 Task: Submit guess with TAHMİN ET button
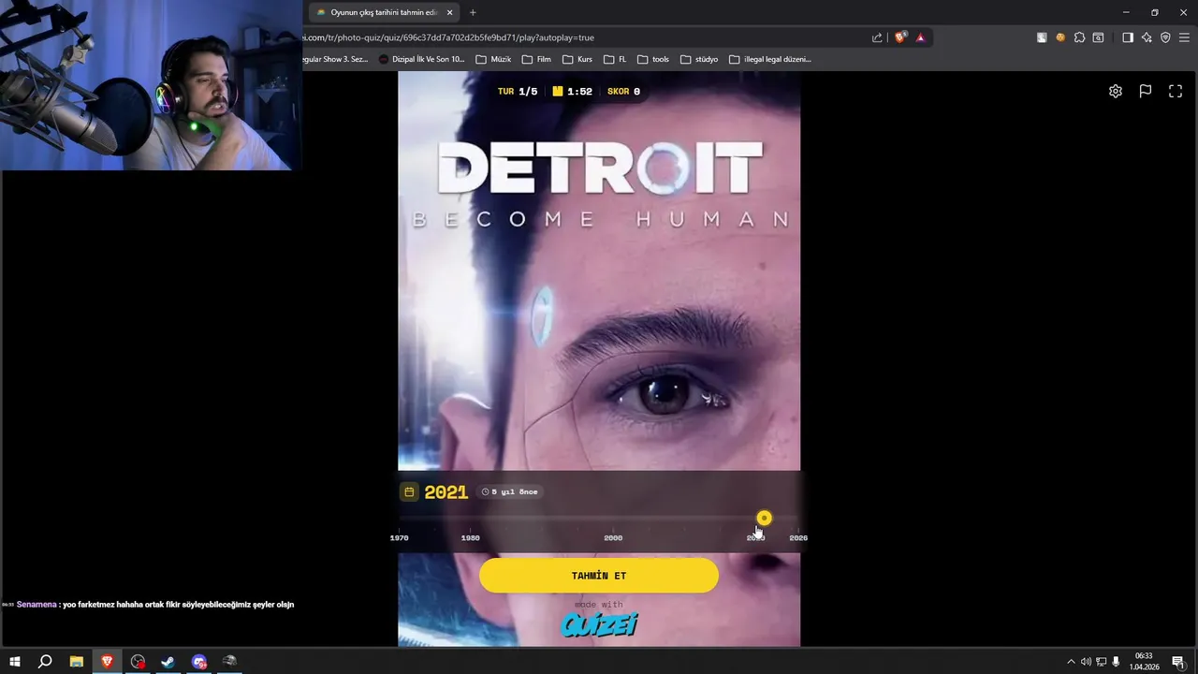(x=599, y=576)
